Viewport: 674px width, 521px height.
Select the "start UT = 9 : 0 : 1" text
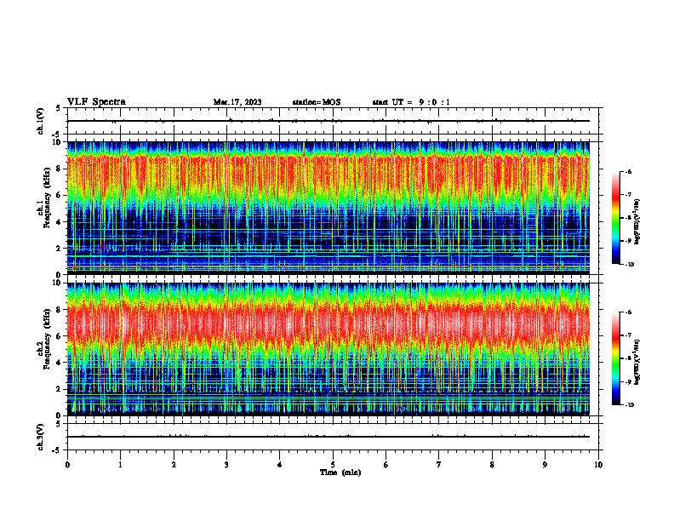[x=411, y=102]
